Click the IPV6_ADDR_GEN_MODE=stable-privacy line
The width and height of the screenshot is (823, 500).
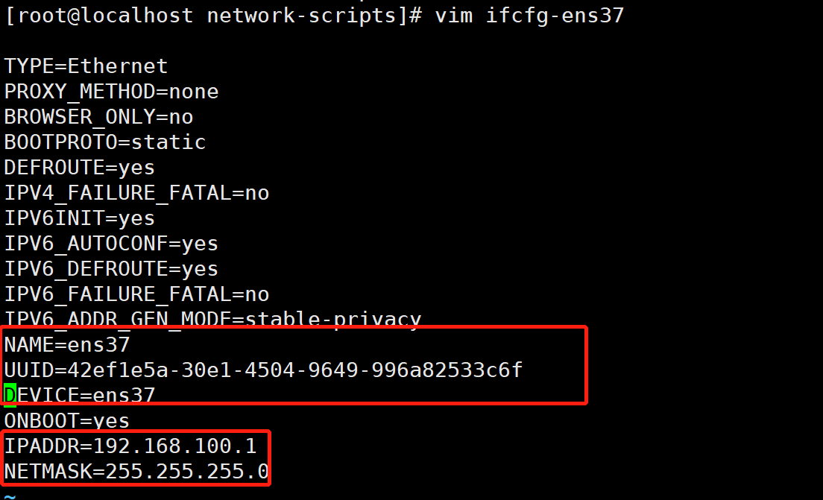(212, 319)
